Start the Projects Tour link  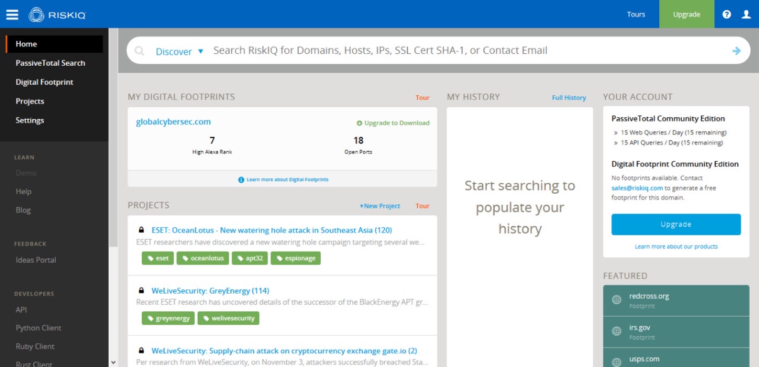[423, 206]
